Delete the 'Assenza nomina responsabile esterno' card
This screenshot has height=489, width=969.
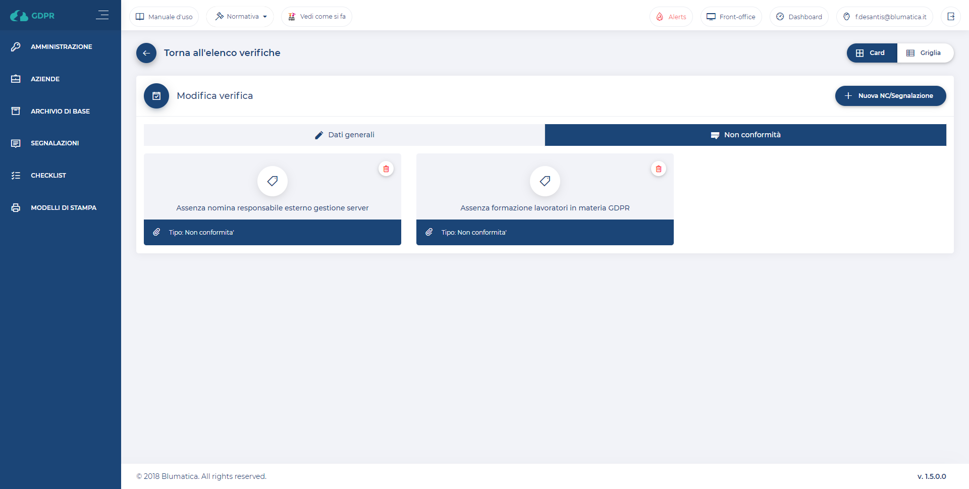(386, 169)
